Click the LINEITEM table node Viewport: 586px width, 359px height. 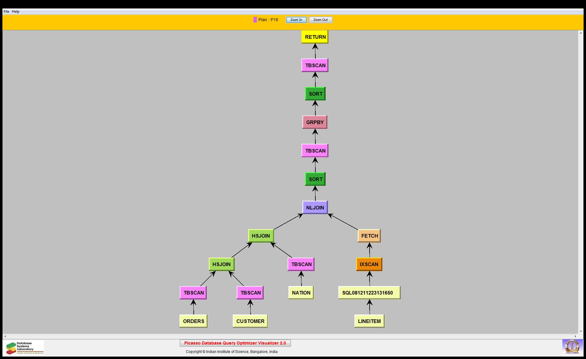pyautogui.click(x=369, y=321)
